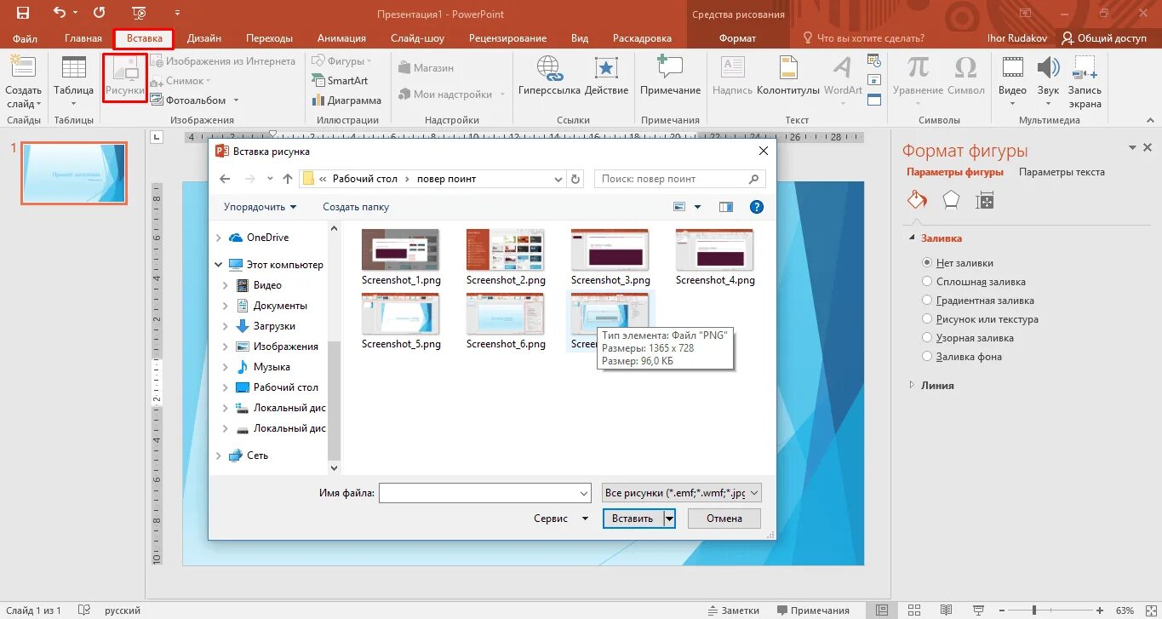Open the file type filter Все рисунки dropdown
Image resolution: width=1162 pixels, height=619 pixels.
tap(681, 493)
